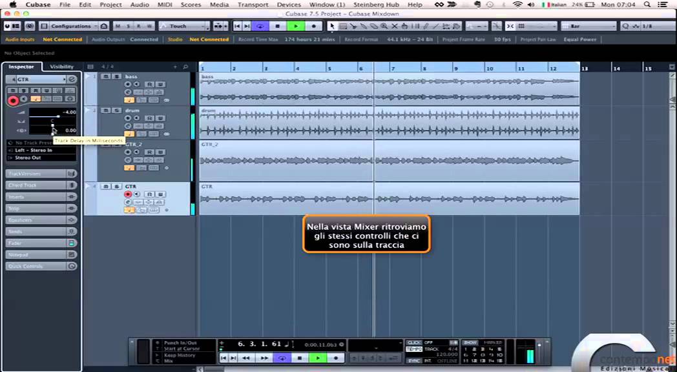677x372 pixels.
Task: Toggle CLICK metronome on transport panel
Action: (414, 343)
